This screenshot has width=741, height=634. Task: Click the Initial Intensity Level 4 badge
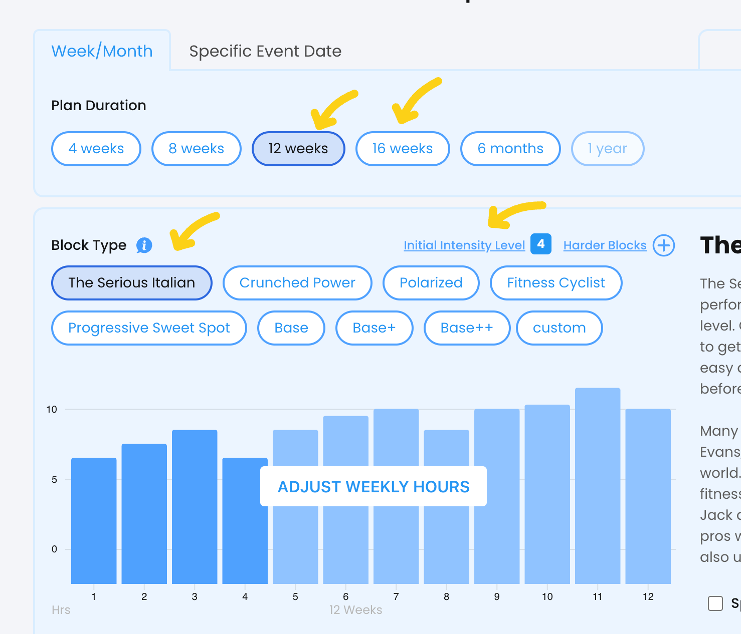click(540, 244)
